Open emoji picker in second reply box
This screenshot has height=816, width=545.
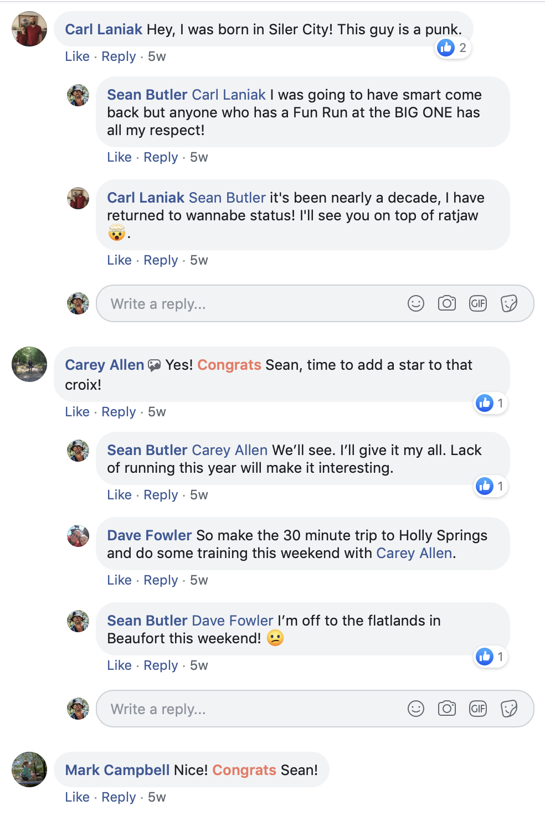click(x=415, y=709)
